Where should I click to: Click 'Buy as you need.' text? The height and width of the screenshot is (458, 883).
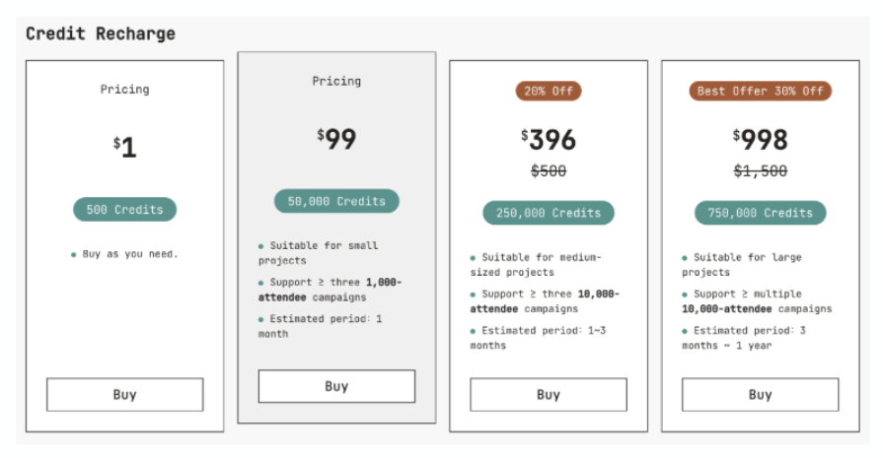coord(125,254)
